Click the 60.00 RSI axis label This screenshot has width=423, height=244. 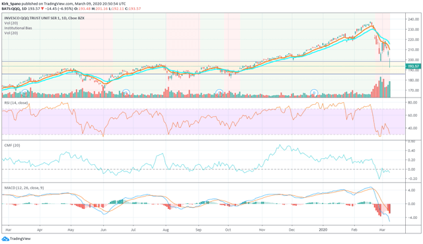(x=412, y=115)
